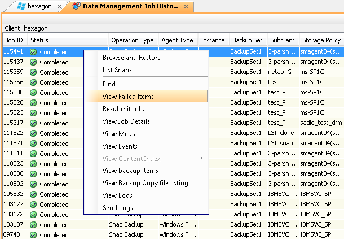Viewport: 344px width, 239px height.
Task: Choose Send Logs menu option
Action: pos(118,208)
